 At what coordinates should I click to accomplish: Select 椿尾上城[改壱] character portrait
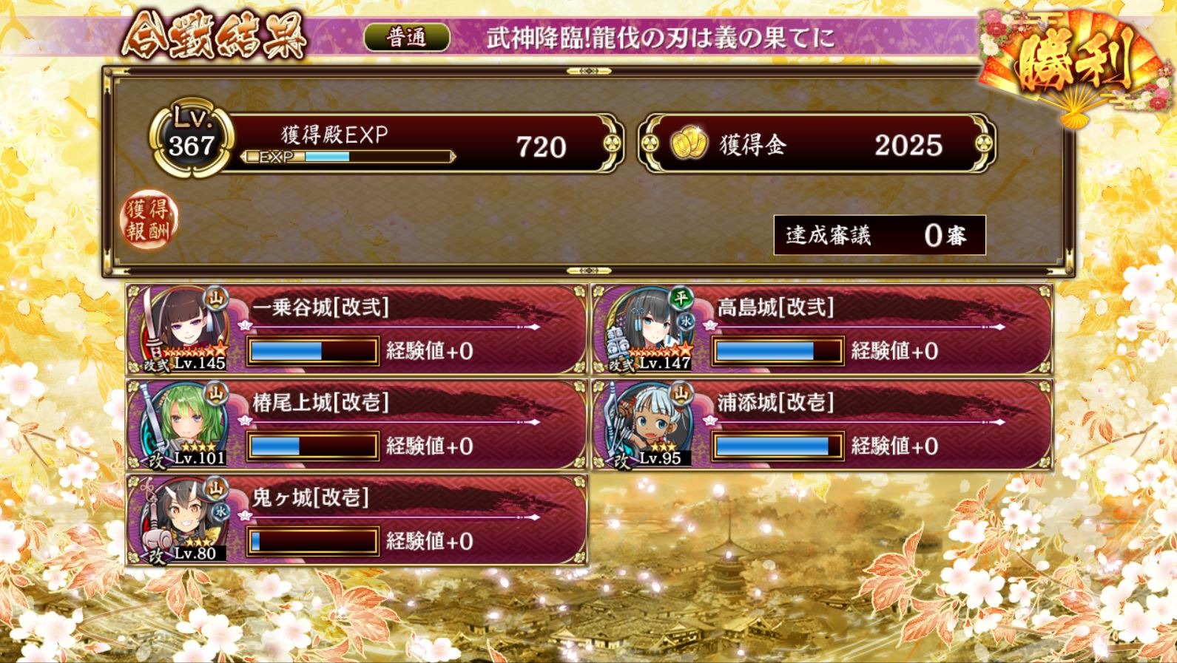pos(183,424)
